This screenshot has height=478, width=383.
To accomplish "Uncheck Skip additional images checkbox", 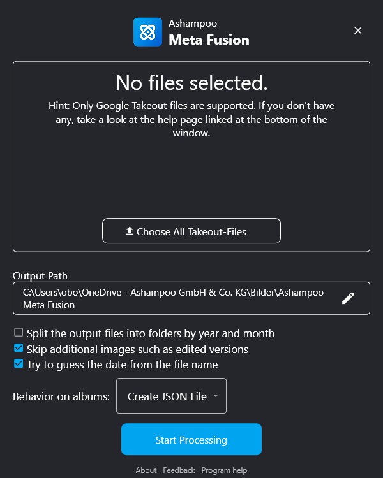I will coord(19,349).
